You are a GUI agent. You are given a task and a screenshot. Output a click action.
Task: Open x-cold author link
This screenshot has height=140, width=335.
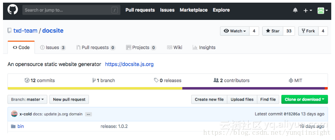[x=26, y=114]
